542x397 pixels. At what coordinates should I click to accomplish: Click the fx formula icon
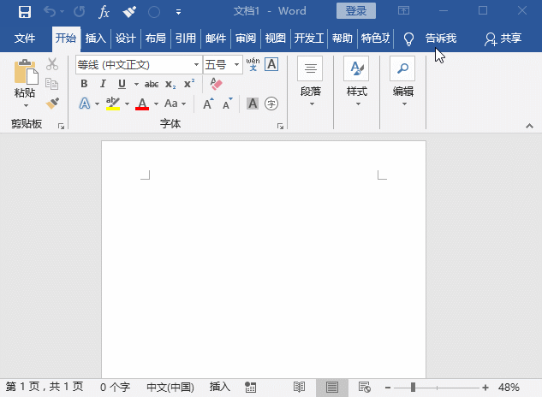pyautogui.click(x=104, y=12)
